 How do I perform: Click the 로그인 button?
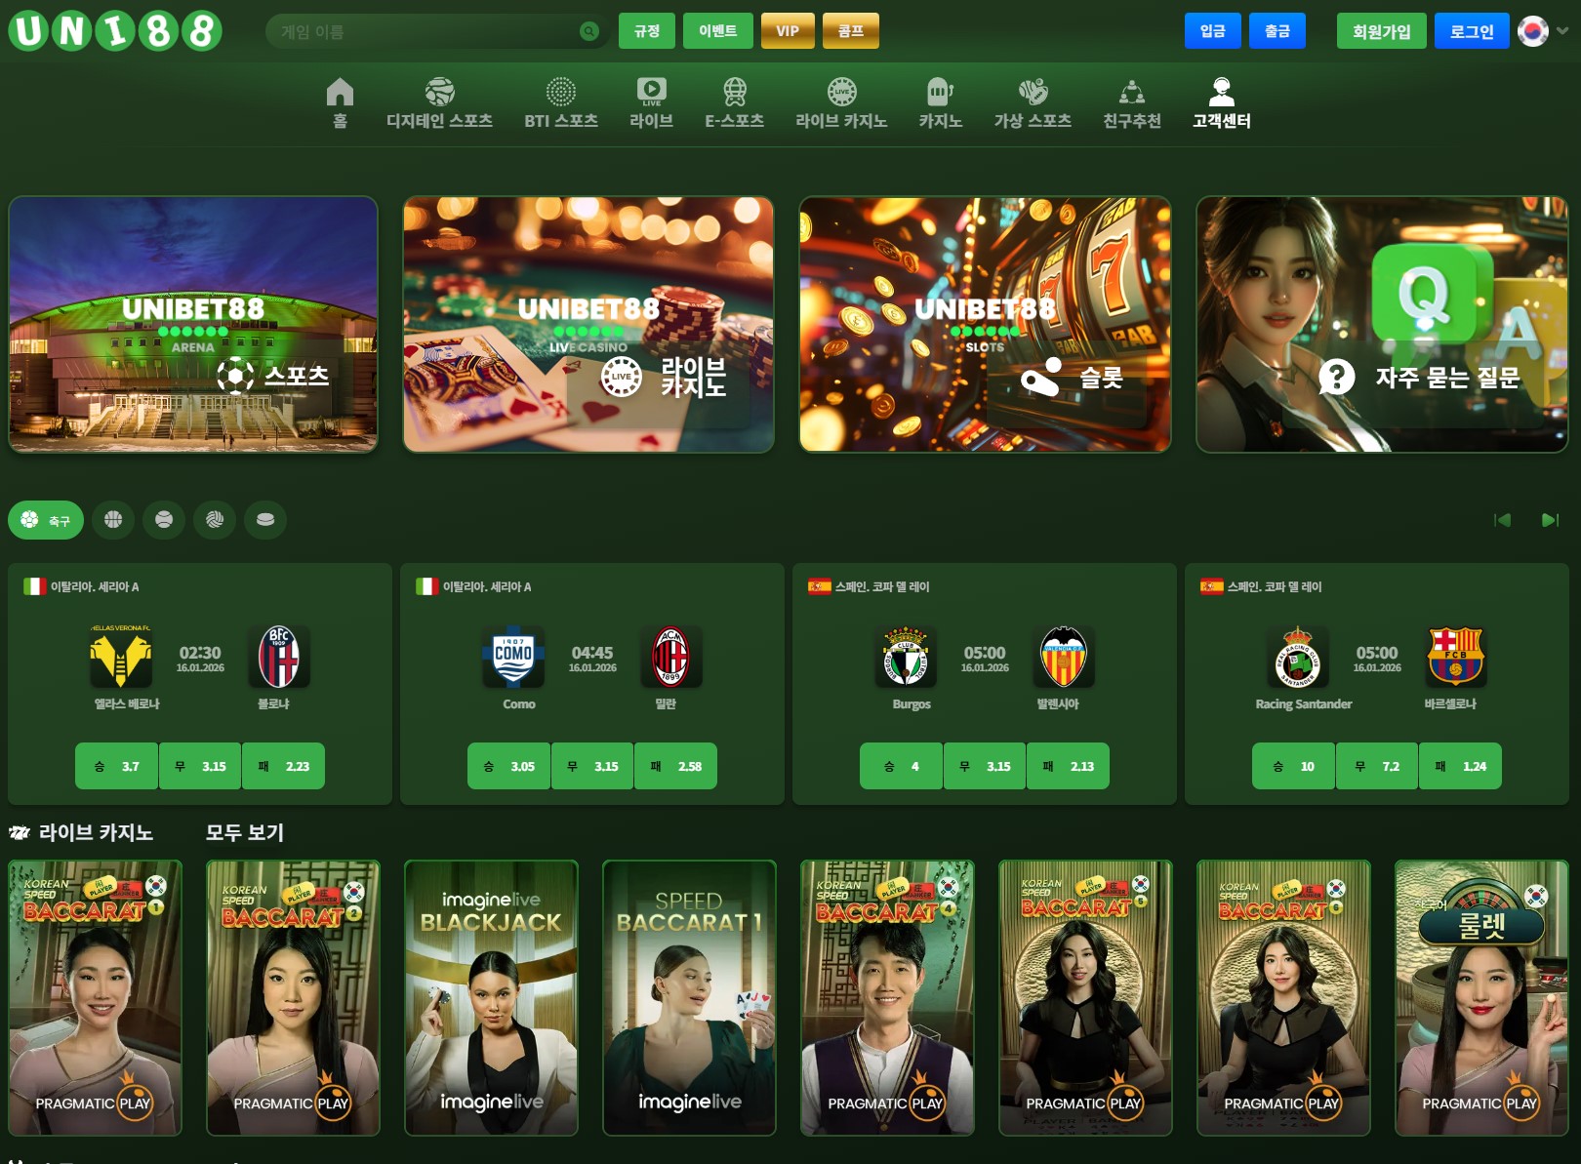(1471, 31)
